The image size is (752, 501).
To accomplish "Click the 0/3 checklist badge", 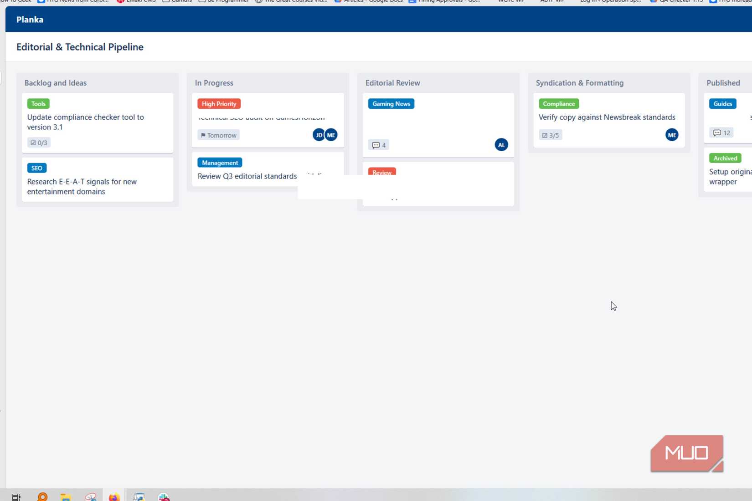I will (x=39, y=143).
